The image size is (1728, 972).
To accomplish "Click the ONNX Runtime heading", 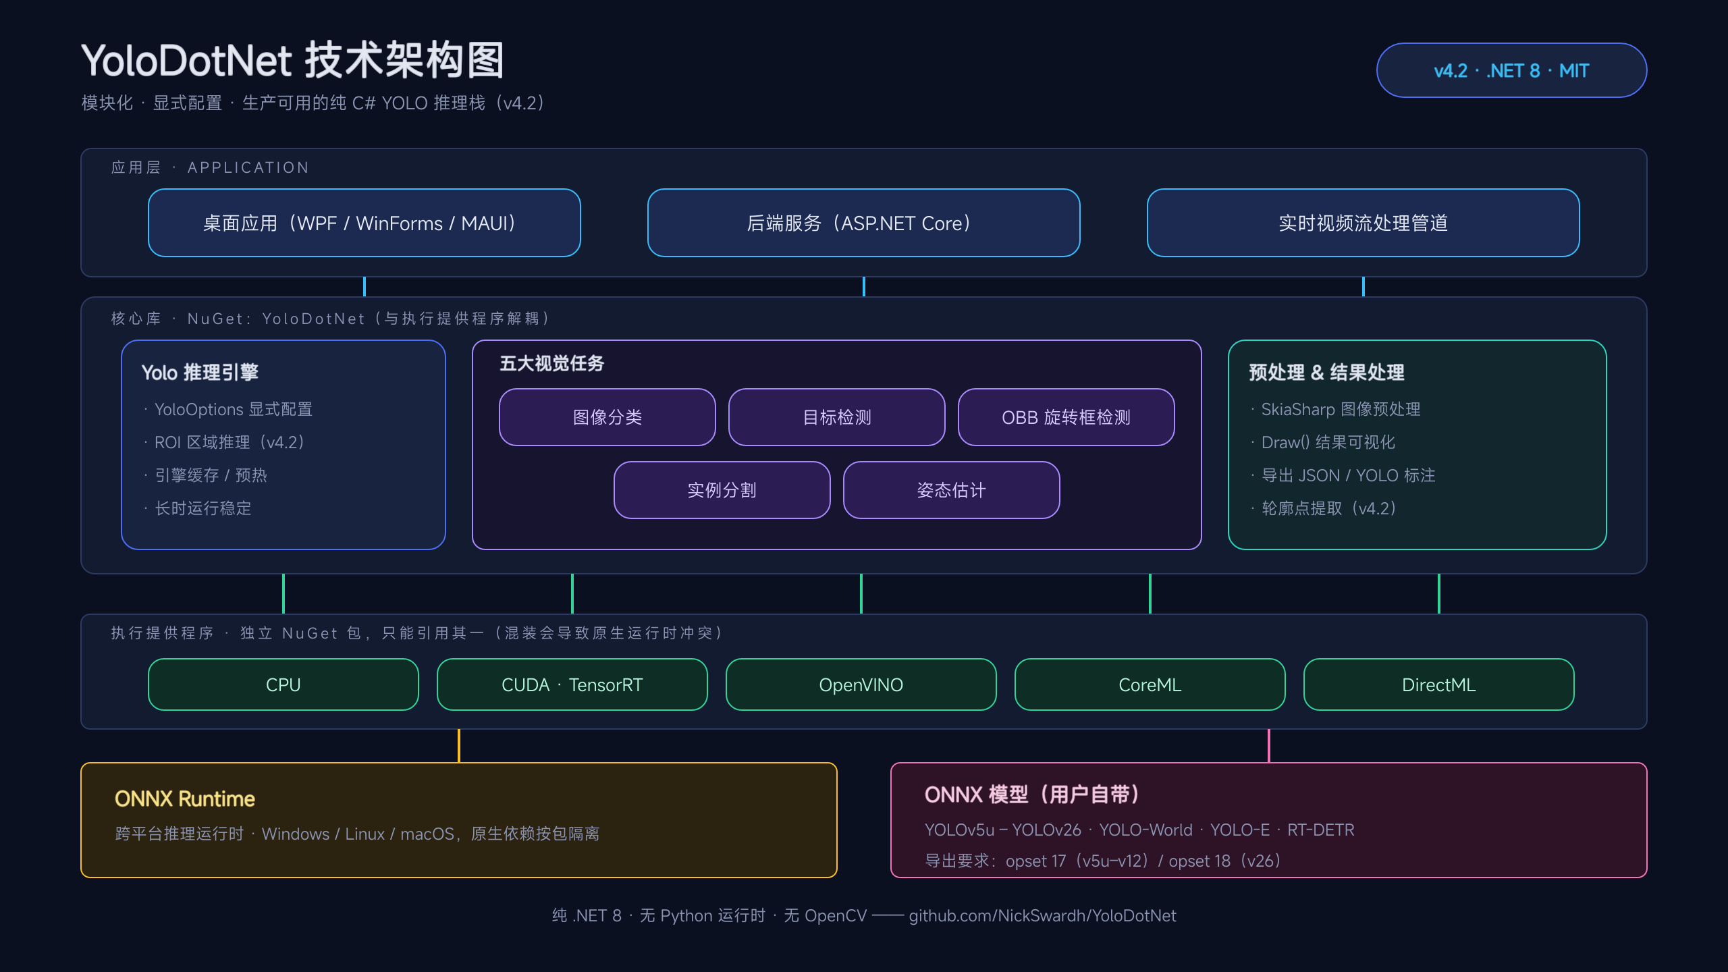I will [185, 799].
